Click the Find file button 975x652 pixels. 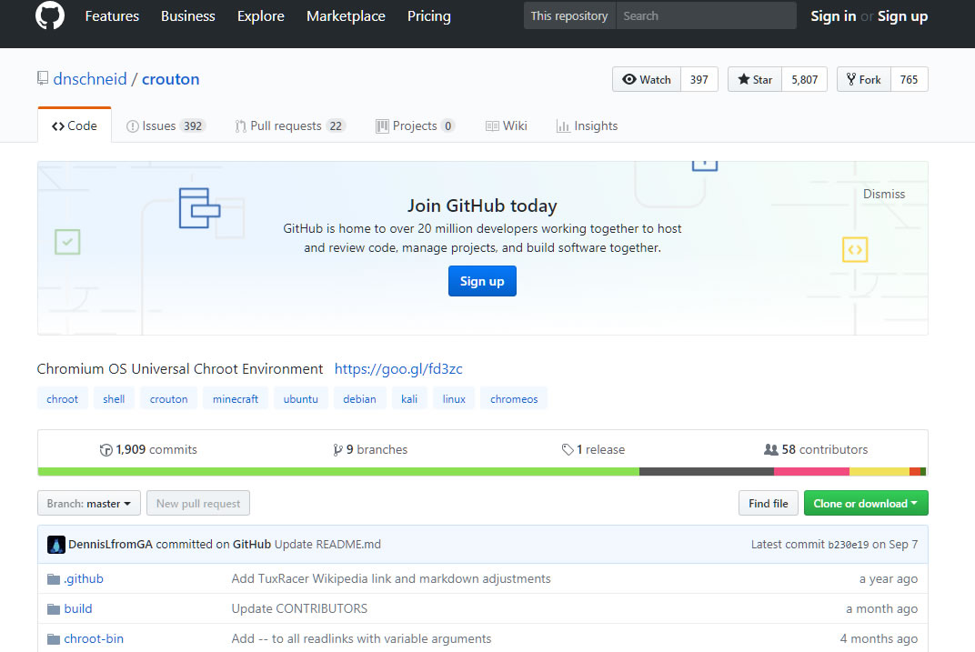coord(768,504)
